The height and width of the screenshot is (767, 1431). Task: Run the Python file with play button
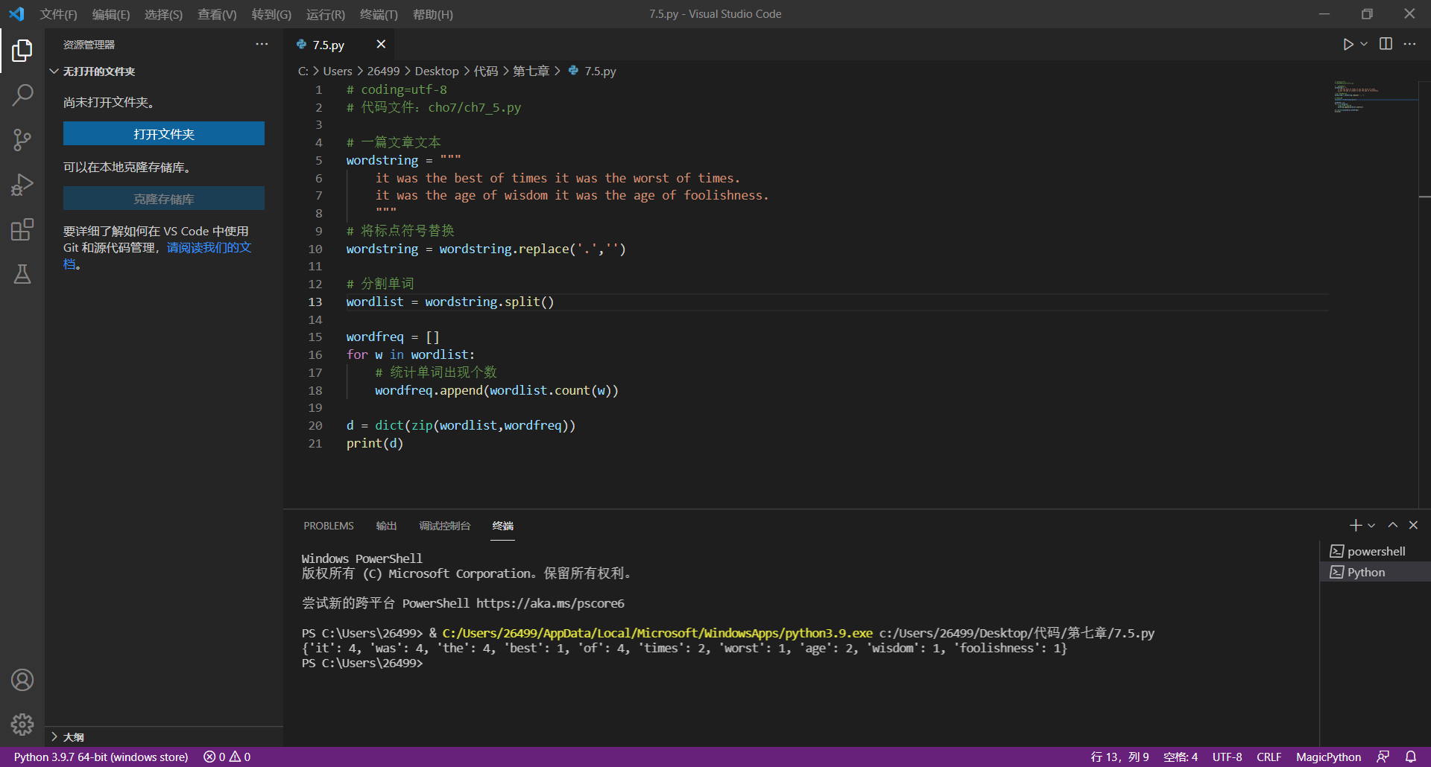[x=1348, y=45]
